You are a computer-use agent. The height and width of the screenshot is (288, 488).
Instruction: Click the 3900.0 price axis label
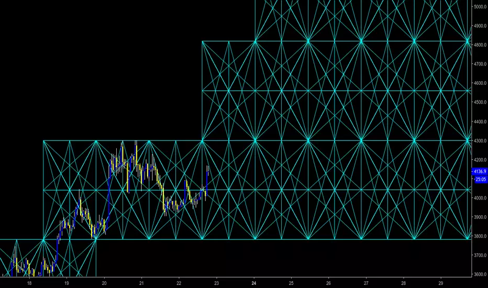point(481,217)
